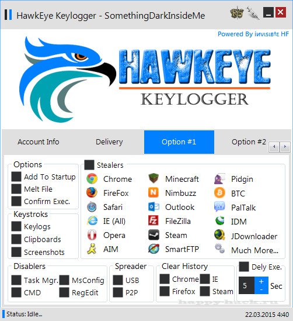Enable the Stealers checkbox
This screenshot has width=293, height=321.
tap(89, 165)
